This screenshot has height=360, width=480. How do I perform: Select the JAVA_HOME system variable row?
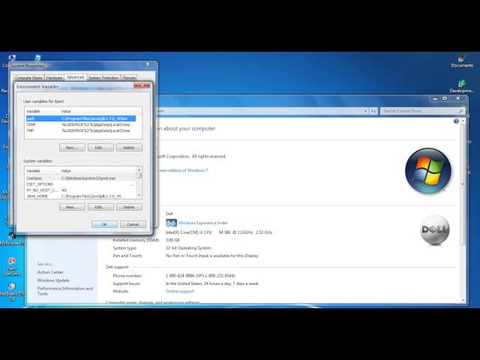pyautogui.click(x=80, y=196)
